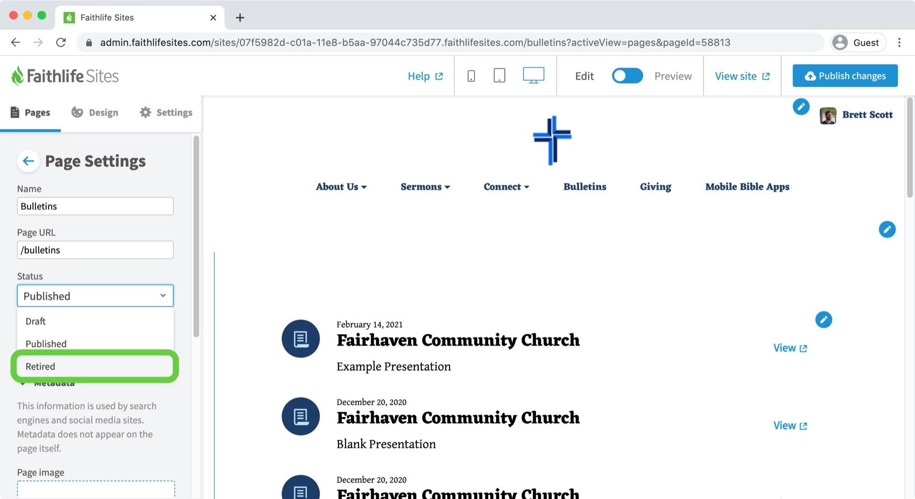This screenshot has width=915, height=499.
Task: Open View link for Blank Presentation
Action: tap(790, 426)
